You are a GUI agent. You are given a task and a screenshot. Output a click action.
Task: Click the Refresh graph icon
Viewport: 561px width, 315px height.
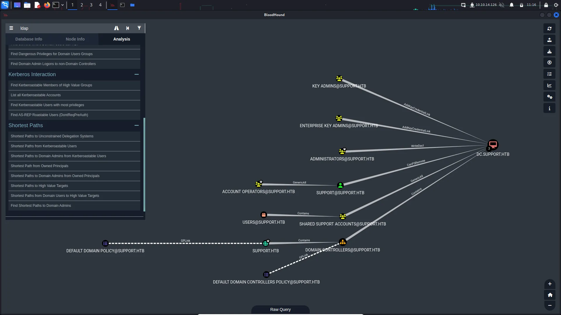pyautogui.click(x=549, y=29)
